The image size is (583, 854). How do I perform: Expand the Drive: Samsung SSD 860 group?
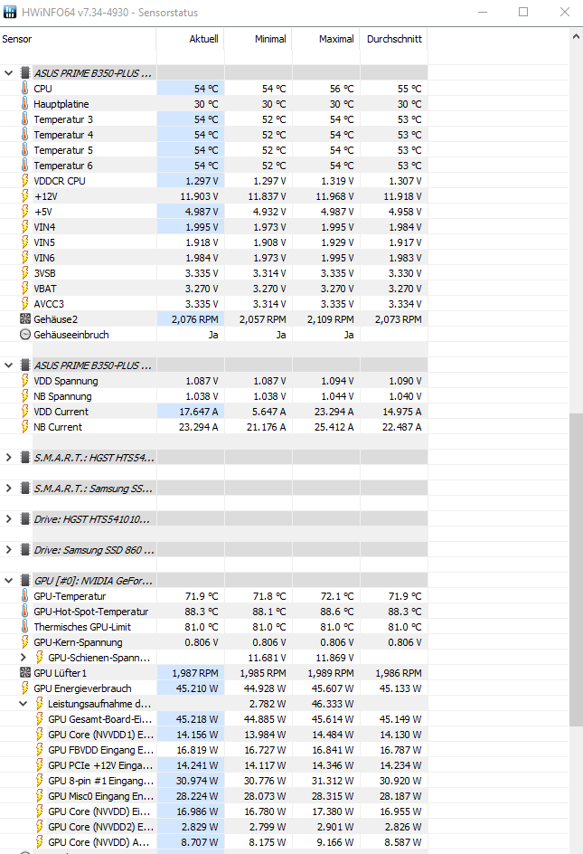pos(9,549)
